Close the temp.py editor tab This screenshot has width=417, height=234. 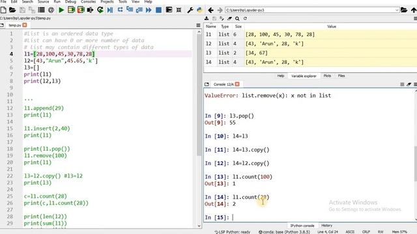(x=25, y=25)
